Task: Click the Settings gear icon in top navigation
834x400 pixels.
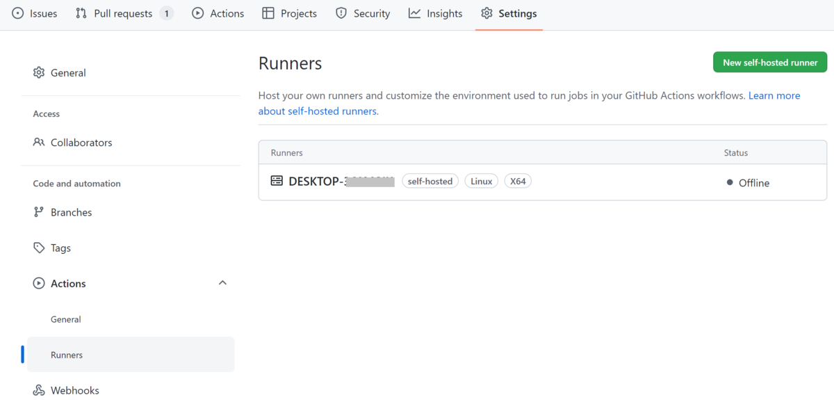Action: 486,13
